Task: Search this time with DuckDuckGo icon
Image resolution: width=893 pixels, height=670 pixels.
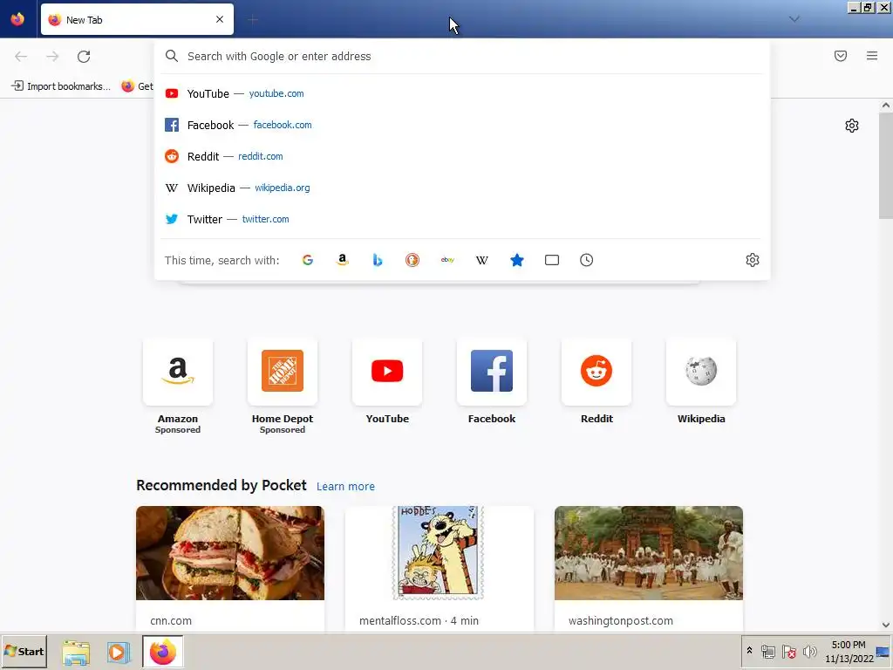Action: click(412, 260)
